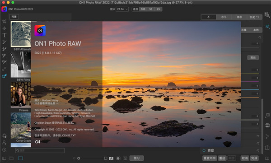Toggle the left panel visibility icon

(x=4, y=158)
